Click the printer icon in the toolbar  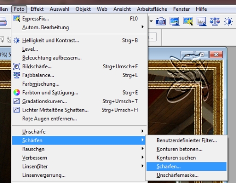point(3,22)
